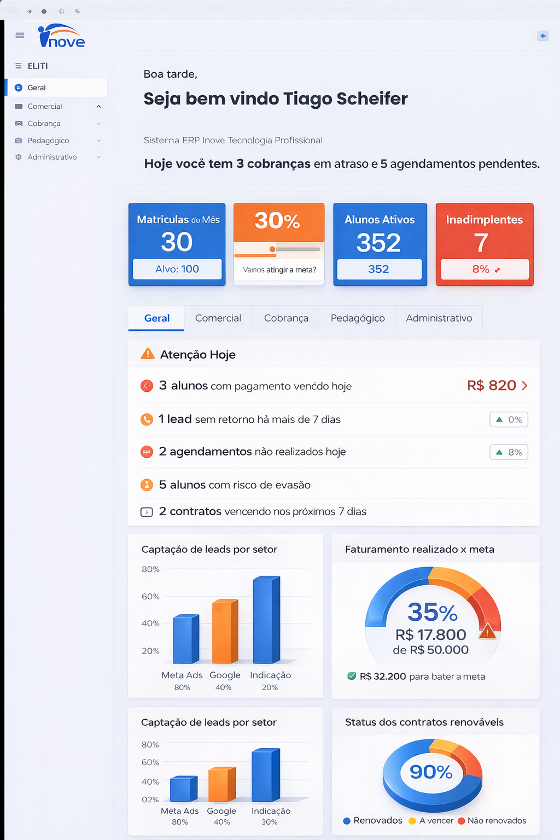
Task: Click 2 contratos vencendo nos próximos 7 dias
Action: (262, 512)
